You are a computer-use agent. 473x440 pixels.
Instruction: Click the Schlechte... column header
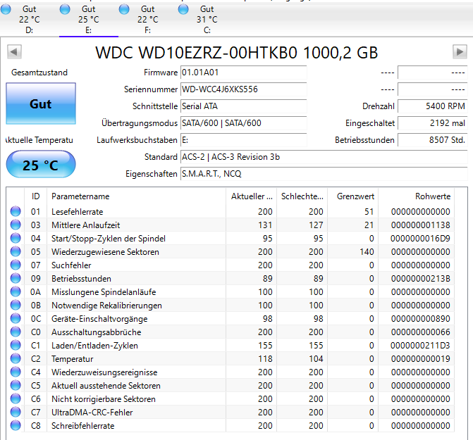click(302, 196)
